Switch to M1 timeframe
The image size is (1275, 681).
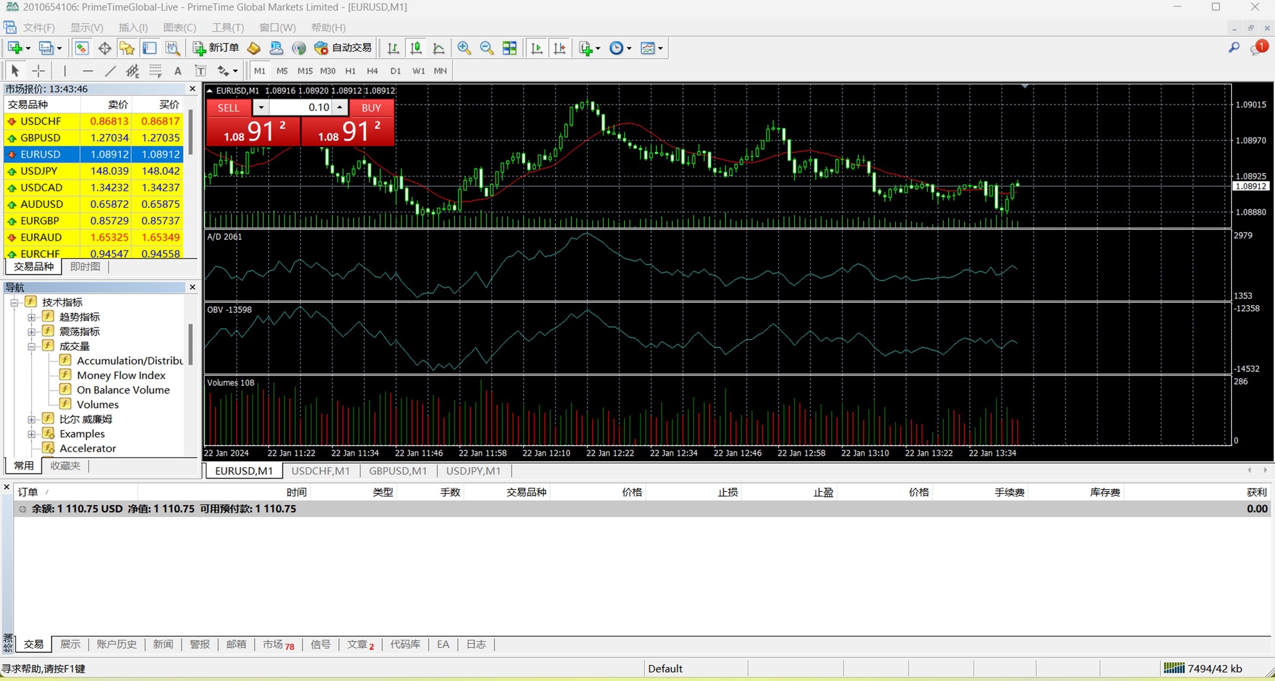point(259,71)
